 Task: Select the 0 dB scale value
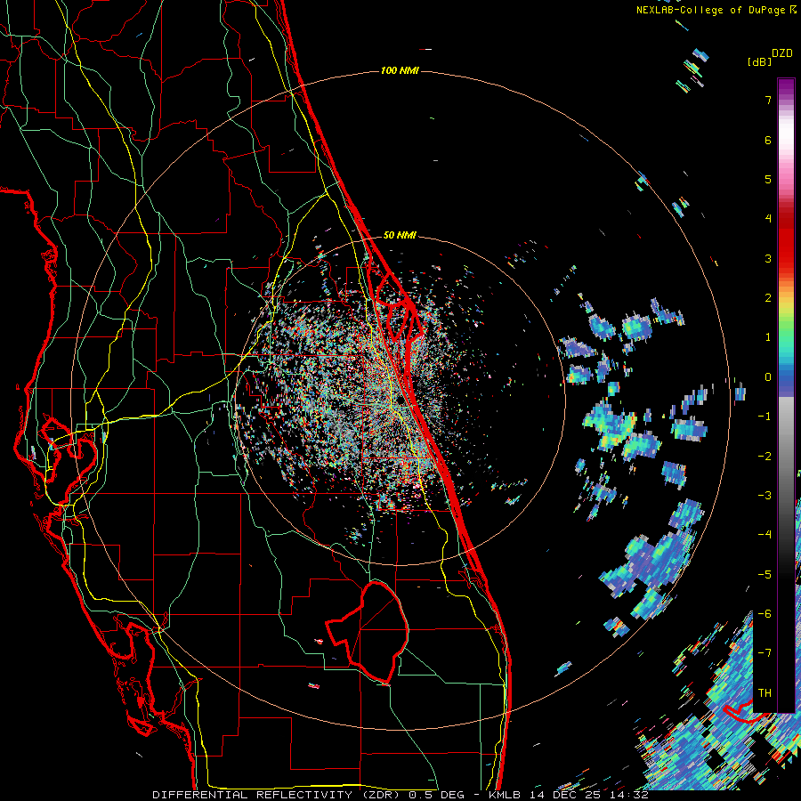coord(768,377)
